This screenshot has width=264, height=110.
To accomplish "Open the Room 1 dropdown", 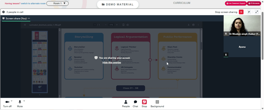I will [x=57, y=3].
